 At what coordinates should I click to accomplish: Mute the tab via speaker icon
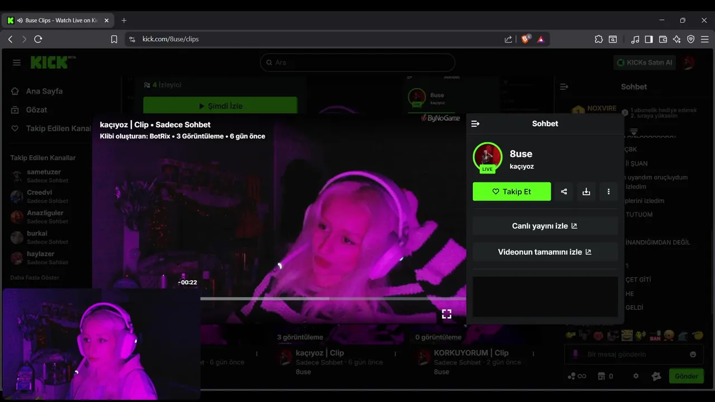tap(20, 21)
